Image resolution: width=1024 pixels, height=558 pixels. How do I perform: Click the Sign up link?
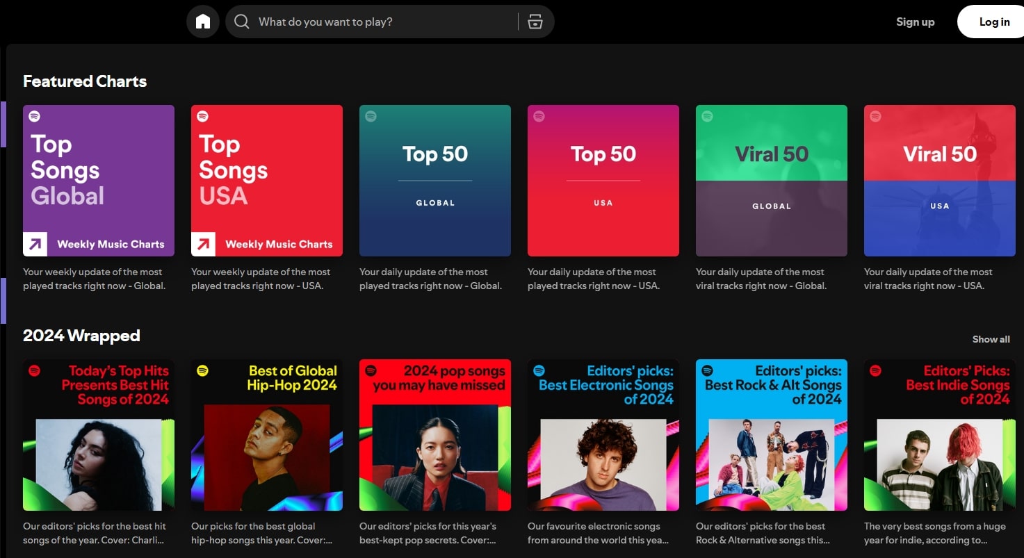[x=915, y=22]
